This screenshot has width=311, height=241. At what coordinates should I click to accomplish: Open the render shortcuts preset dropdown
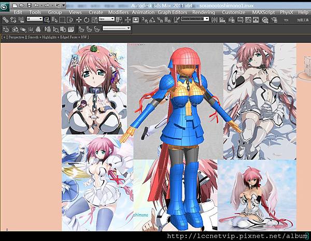click(x=117, y=28)
